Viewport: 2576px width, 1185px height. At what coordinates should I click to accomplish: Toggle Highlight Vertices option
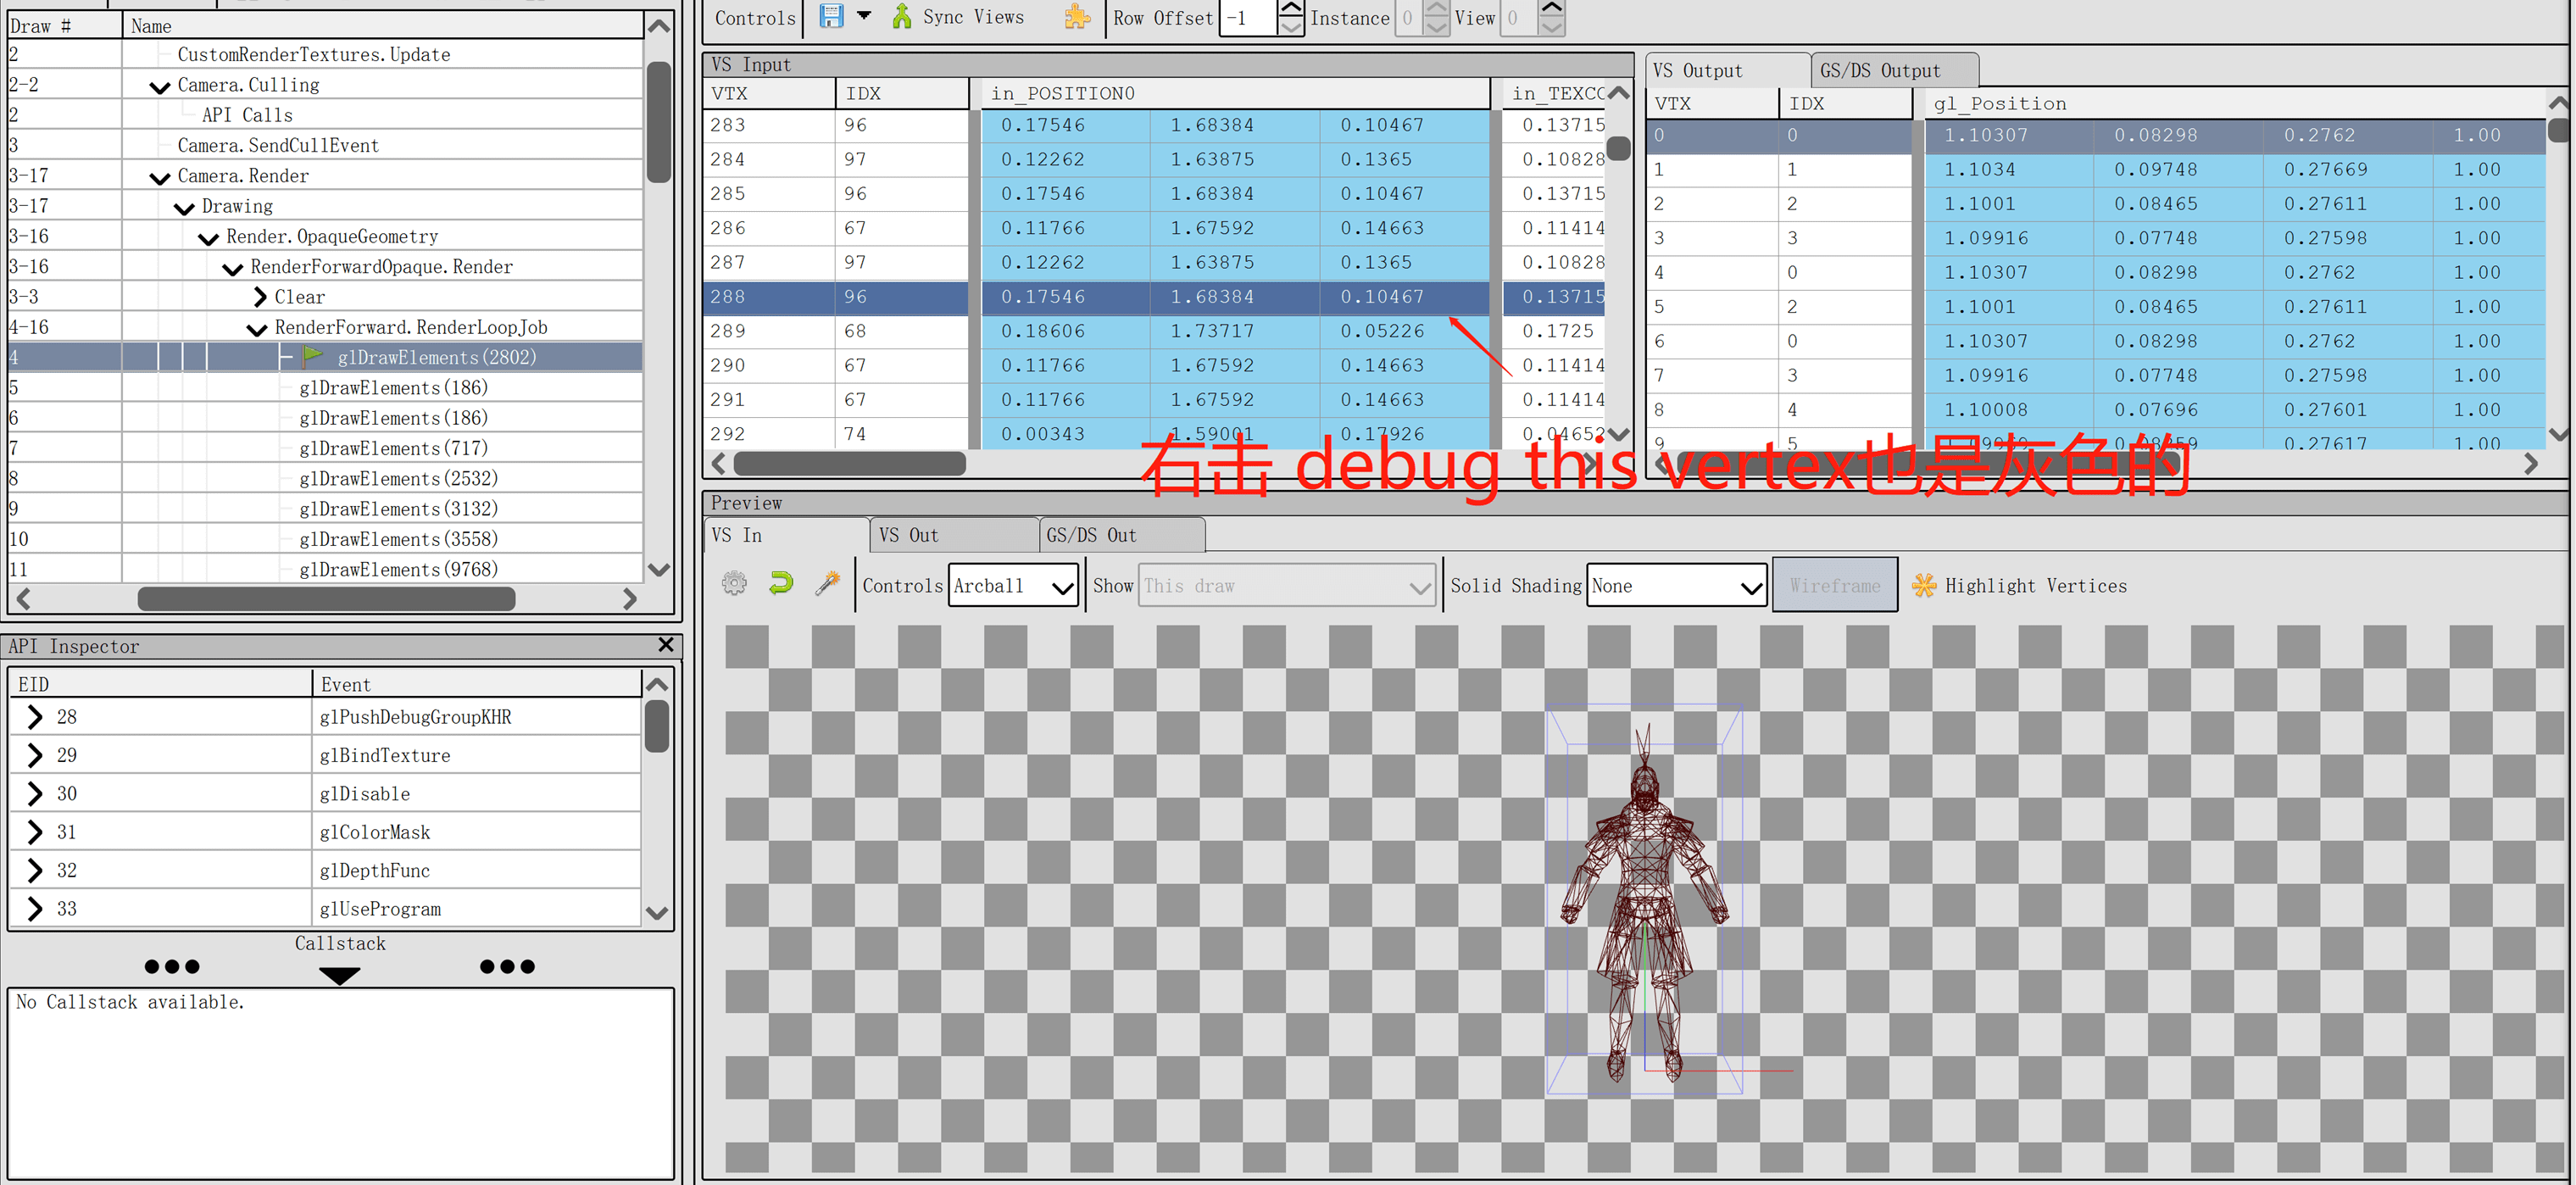(x=2035, y=586)
